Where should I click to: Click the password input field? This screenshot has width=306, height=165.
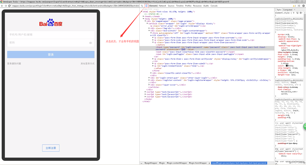(51, 43)
